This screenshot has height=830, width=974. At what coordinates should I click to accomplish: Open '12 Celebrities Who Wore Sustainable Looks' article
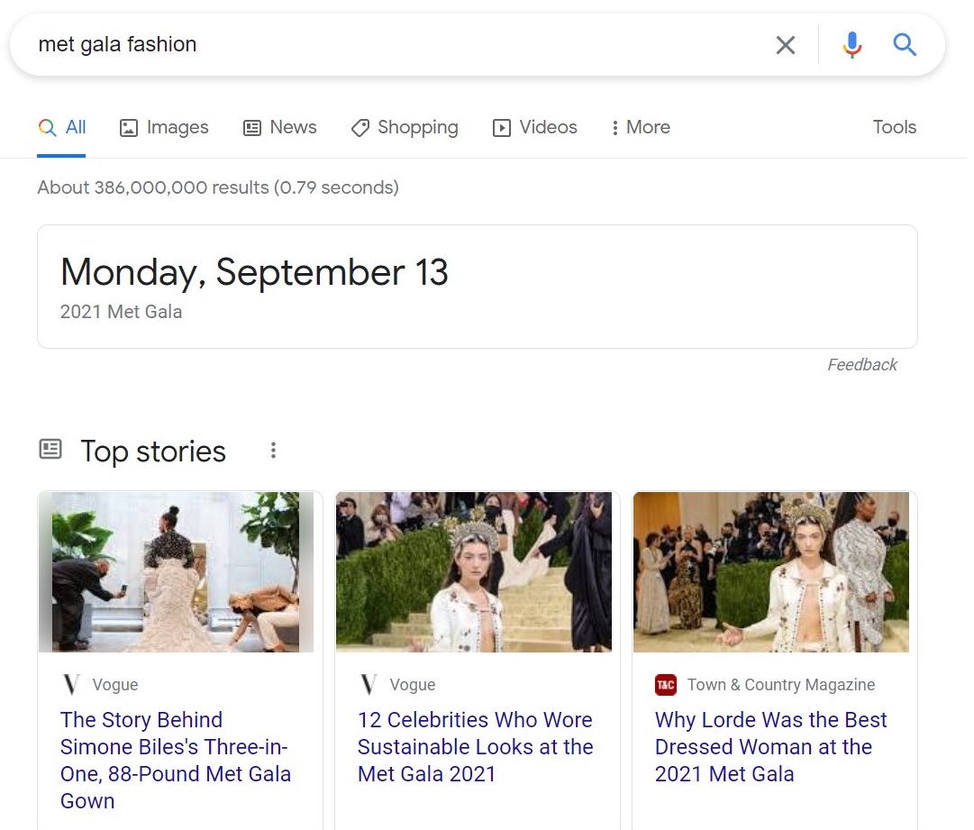475,747
